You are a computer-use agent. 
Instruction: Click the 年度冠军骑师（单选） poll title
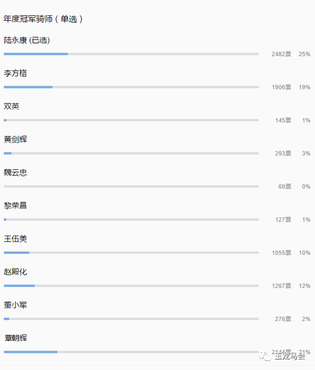(43, 19)
